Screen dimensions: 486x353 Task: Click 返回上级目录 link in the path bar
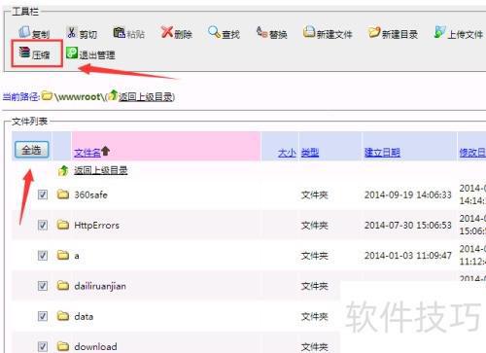[146, 96]
